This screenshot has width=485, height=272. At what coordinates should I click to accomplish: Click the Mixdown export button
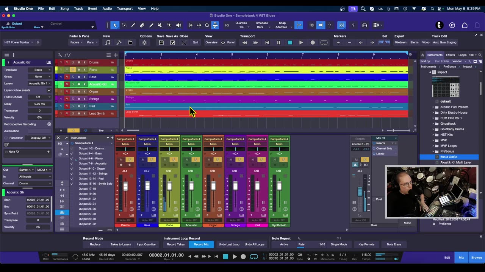(x=401, y=42)
